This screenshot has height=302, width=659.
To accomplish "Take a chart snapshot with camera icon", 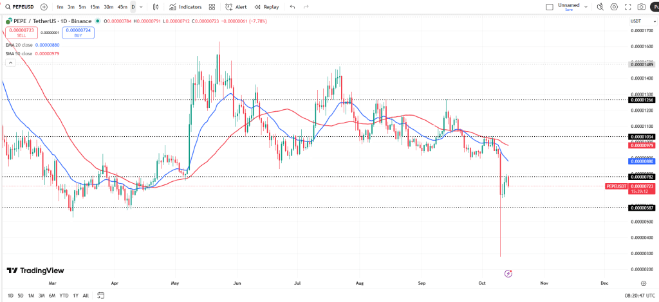I will [642, 7].
